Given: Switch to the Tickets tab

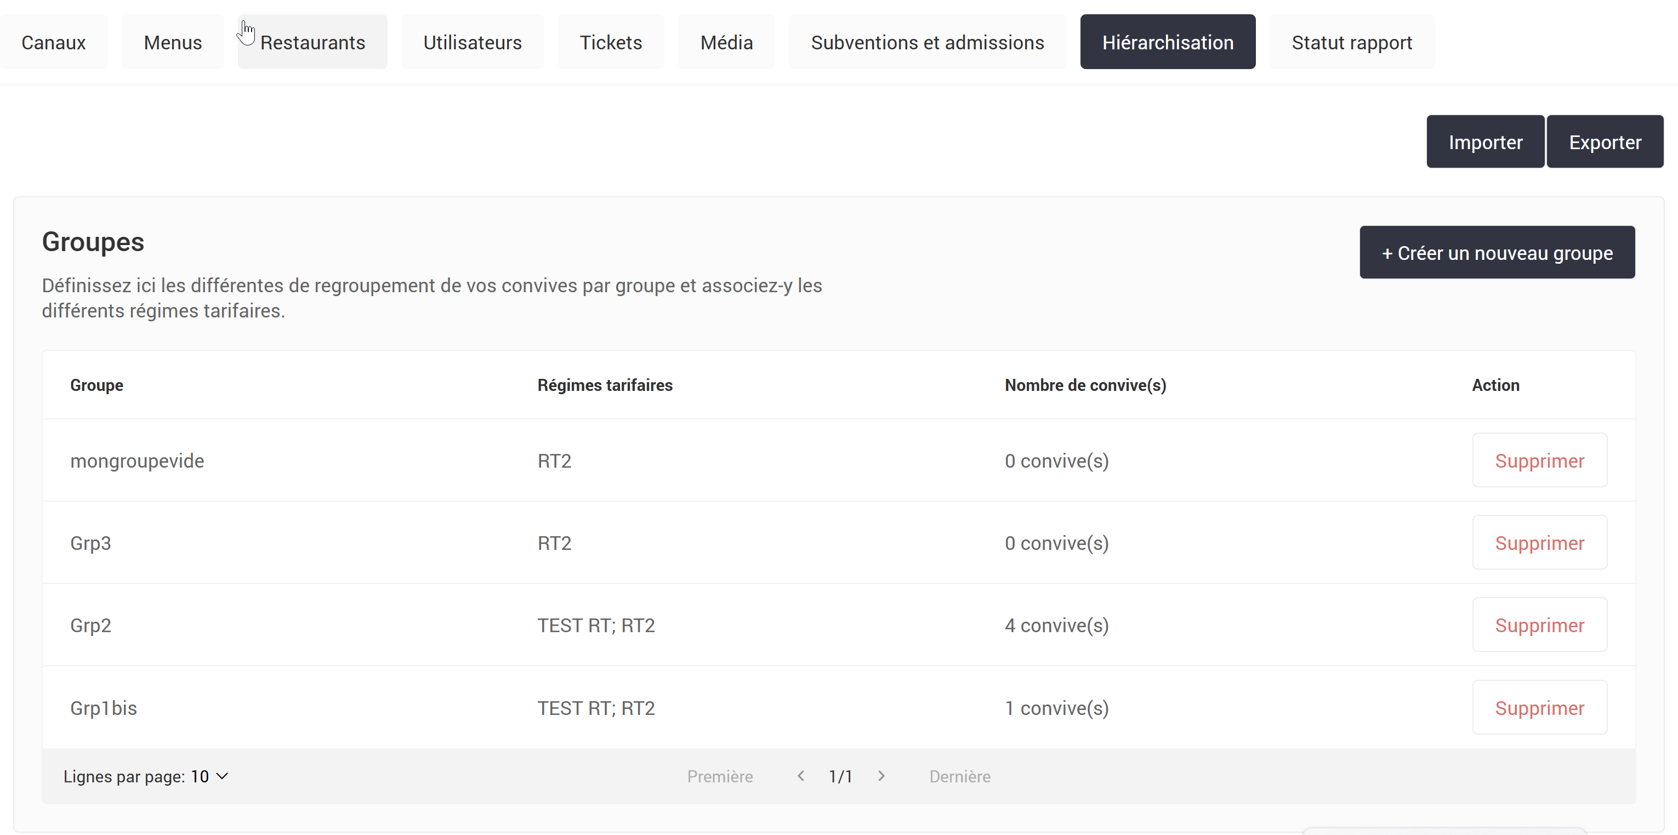Looking at the screenshot, I should tap(610, 42).
